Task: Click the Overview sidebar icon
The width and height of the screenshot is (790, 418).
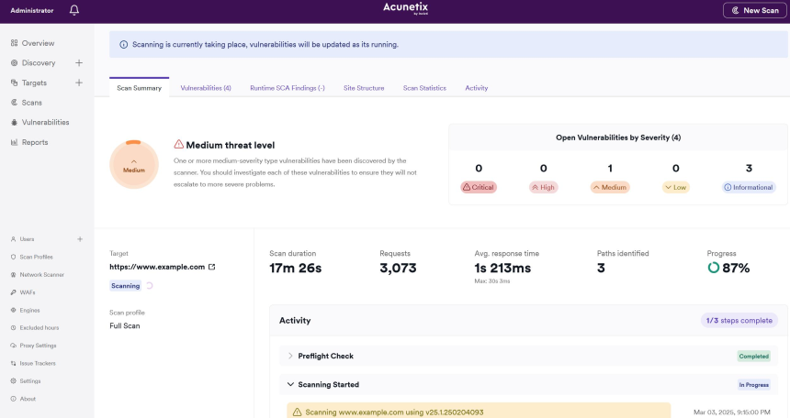Action: pyautogui.click(x=14, y=43)
